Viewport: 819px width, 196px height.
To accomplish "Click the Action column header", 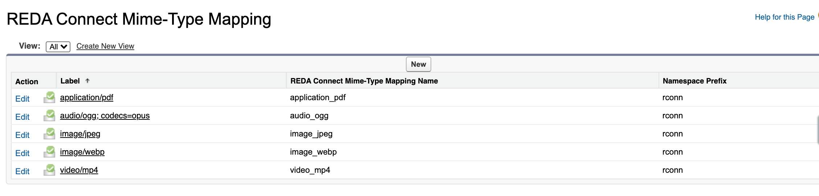I will pyautogui.click(x=27, y=82).
